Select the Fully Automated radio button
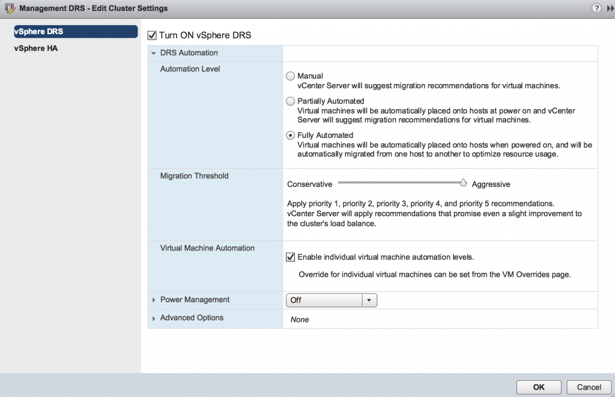Screen dimensions: 615x397 291,136
